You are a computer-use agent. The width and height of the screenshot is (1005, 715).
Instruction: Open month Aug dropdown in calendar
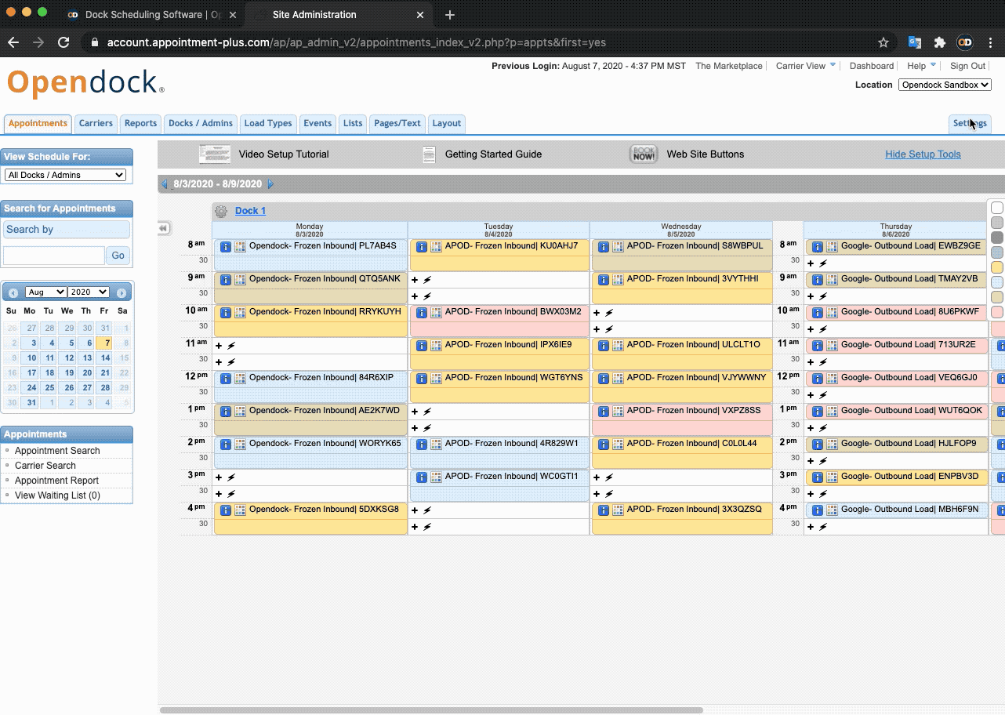(45, 292)
